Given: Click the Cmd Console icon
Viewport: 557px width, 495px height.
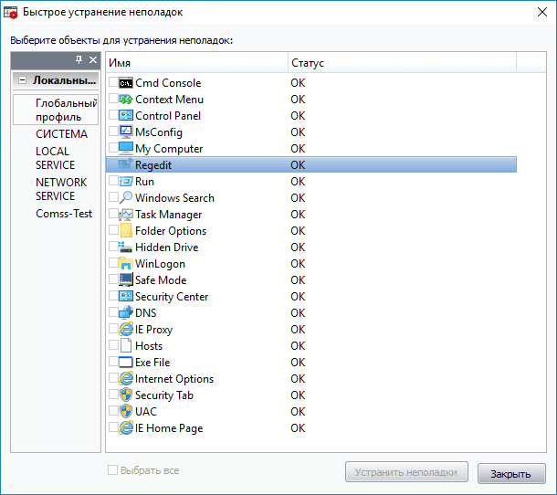Looking at the screenshot, I should 126,83.
